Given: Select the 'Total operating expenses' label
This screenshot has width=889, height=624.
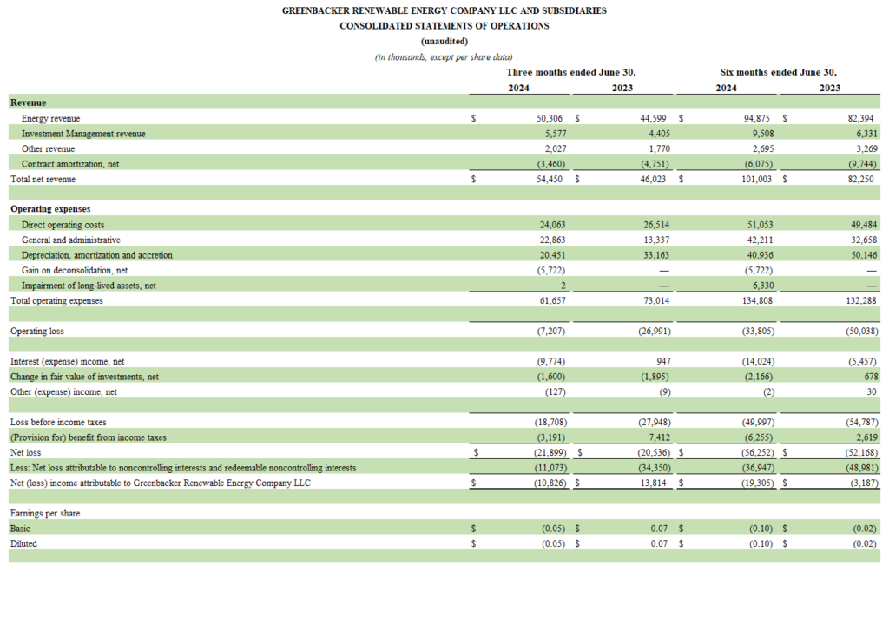Looking at the screenshot, I should pos(56,301).
